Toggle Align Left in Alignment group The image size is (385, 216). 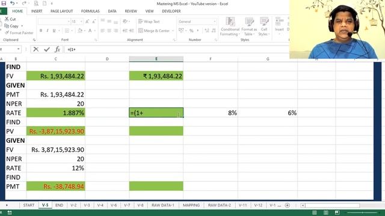[x=103, y=31]
